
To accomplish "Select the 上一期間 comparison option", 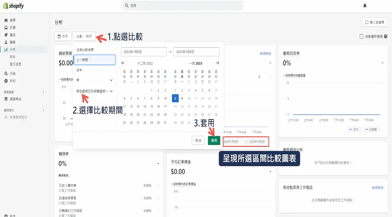I will 95,60.
